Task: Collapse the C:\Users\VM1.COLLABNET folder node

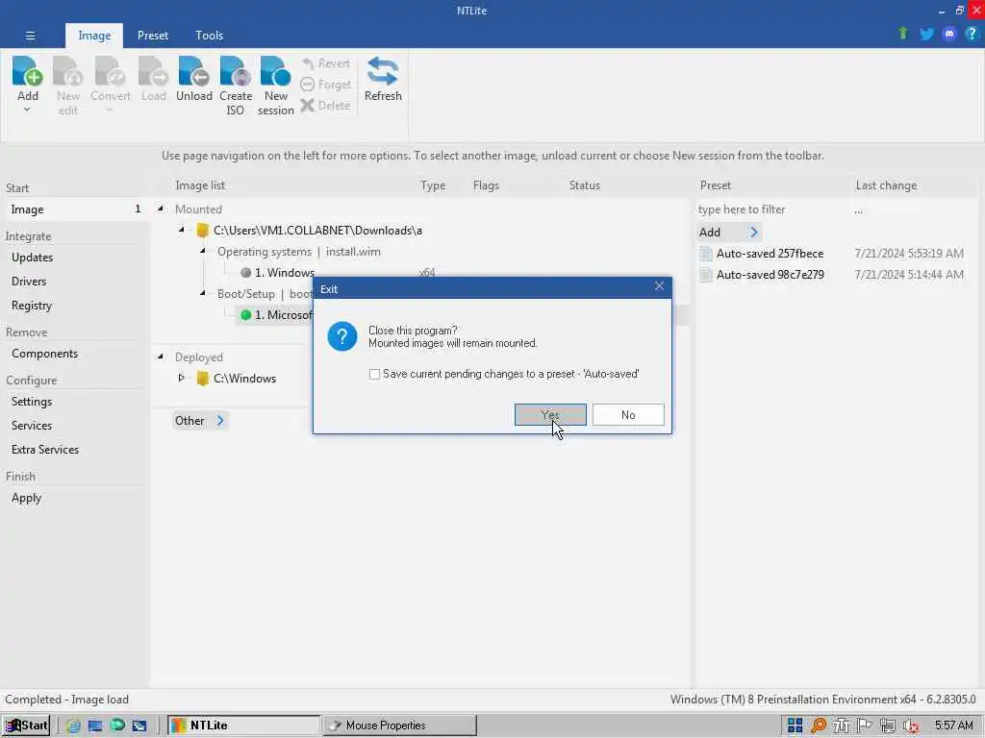Action: click(x=182, y=230)
